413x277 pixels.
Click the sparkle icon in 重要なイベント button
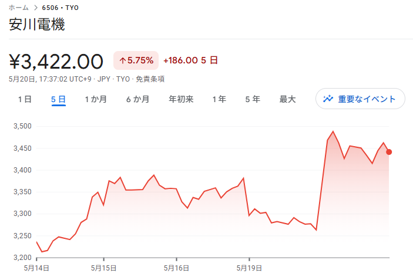(x=328, y=99)
